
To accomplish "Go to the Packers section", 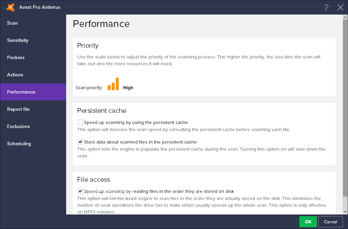I will coord(16,57).
